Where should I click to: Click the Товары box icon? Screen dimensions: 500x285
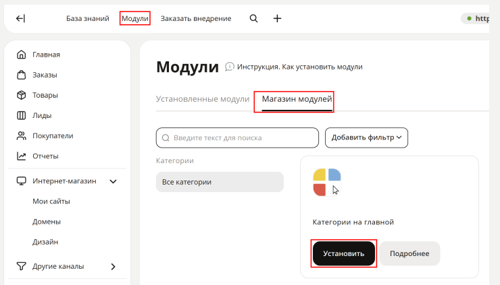22,95
